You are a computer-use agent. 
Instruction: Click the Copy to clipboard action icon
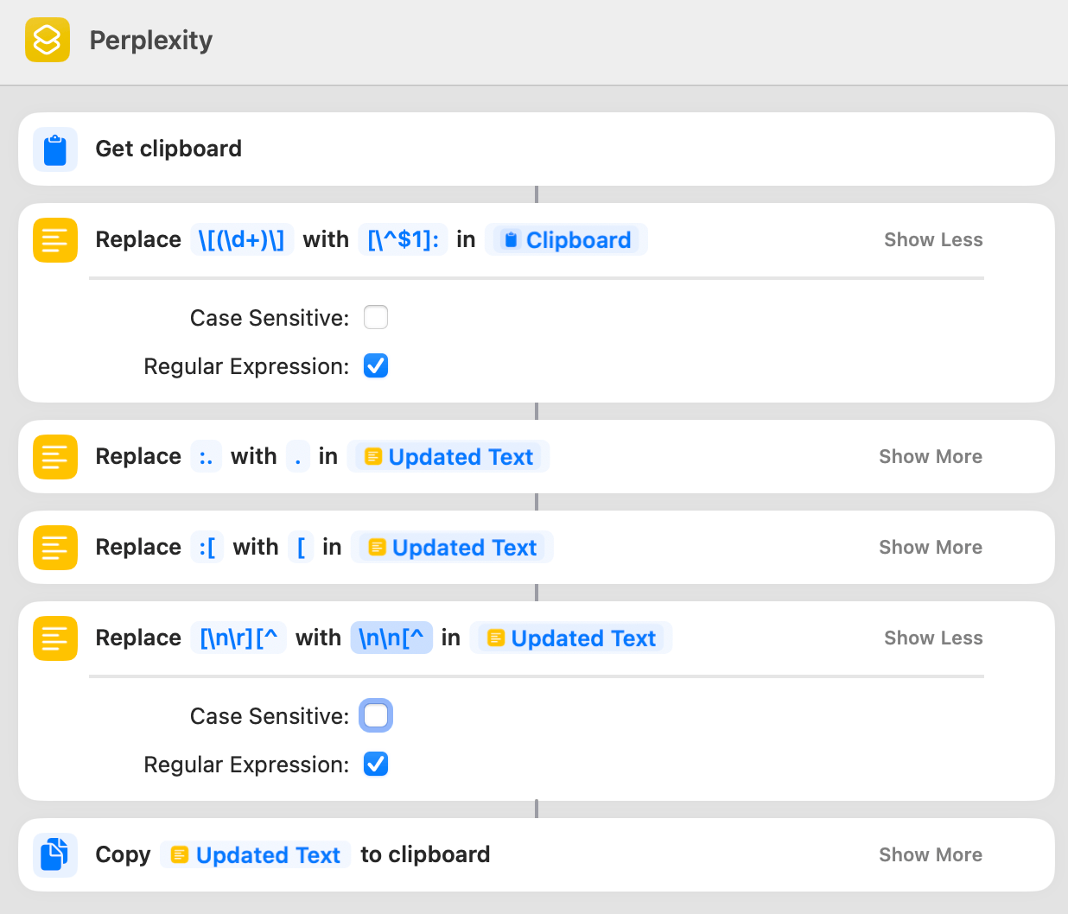pos(55,854)
